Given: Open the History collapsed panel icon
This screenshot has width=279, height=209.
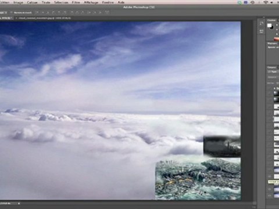Looking at the screenshot, I should tap(262, 23).
